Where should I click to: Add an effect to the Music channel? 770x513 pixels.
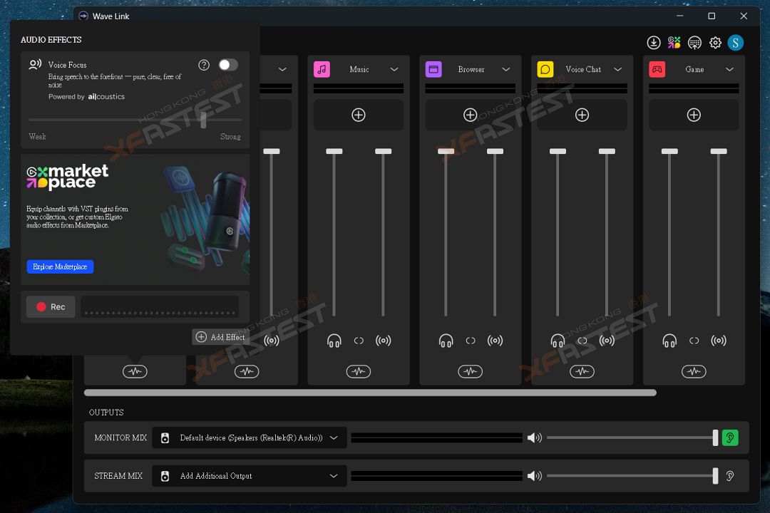[359, 115]
